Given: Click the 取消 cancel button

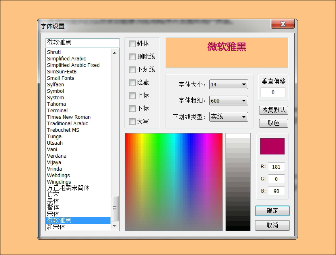Looking at the screenshot, I should pyautogui.click(x=272, y=225).
